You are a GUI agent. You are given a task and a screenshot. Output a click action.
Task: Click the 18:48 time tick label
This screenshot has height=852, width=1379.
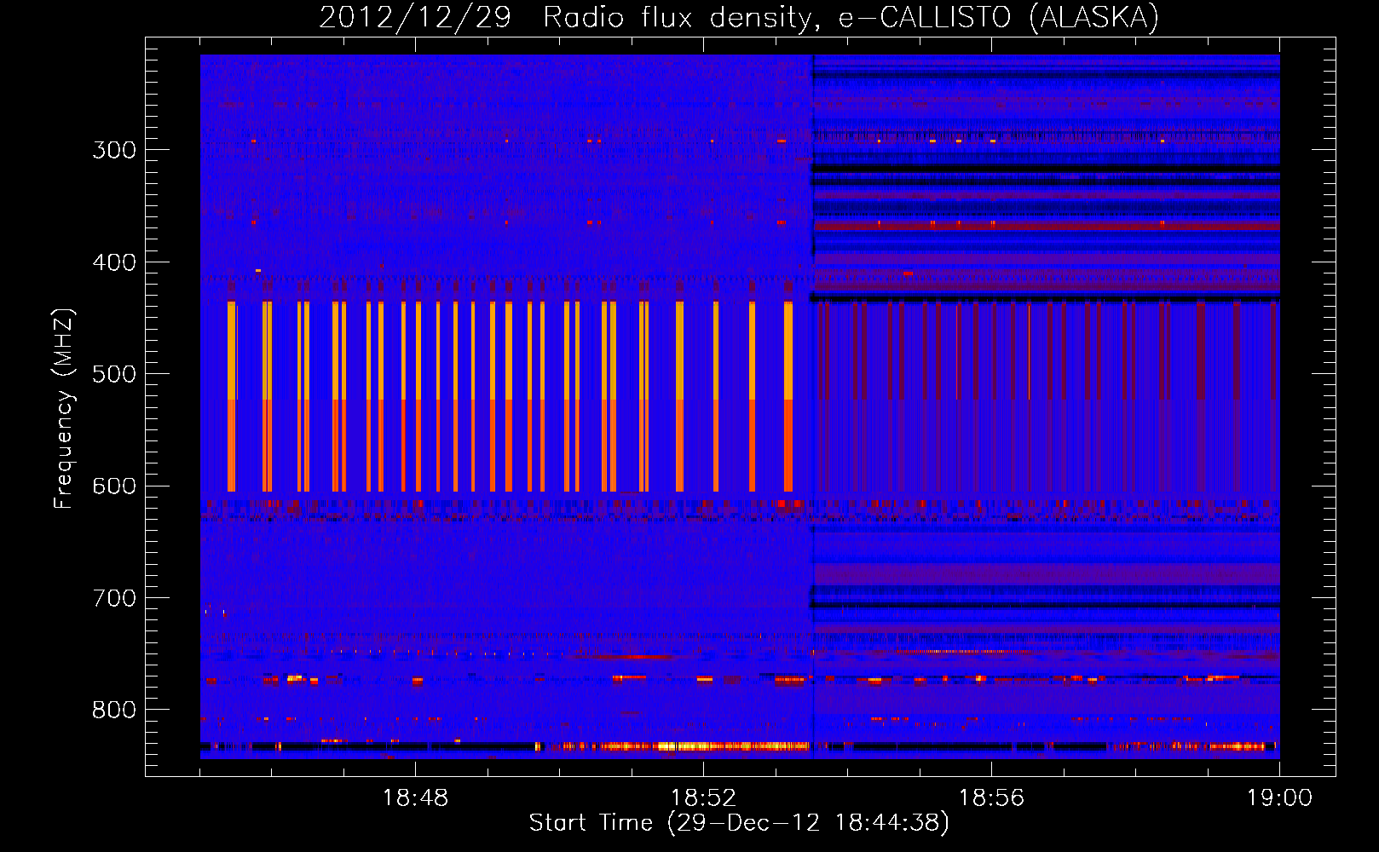(416, 798)
